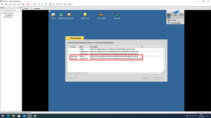This screenshot has width=211, height=118.
Task: Take a VM snapshot from toolbar
Action: (x=39, y=5)
